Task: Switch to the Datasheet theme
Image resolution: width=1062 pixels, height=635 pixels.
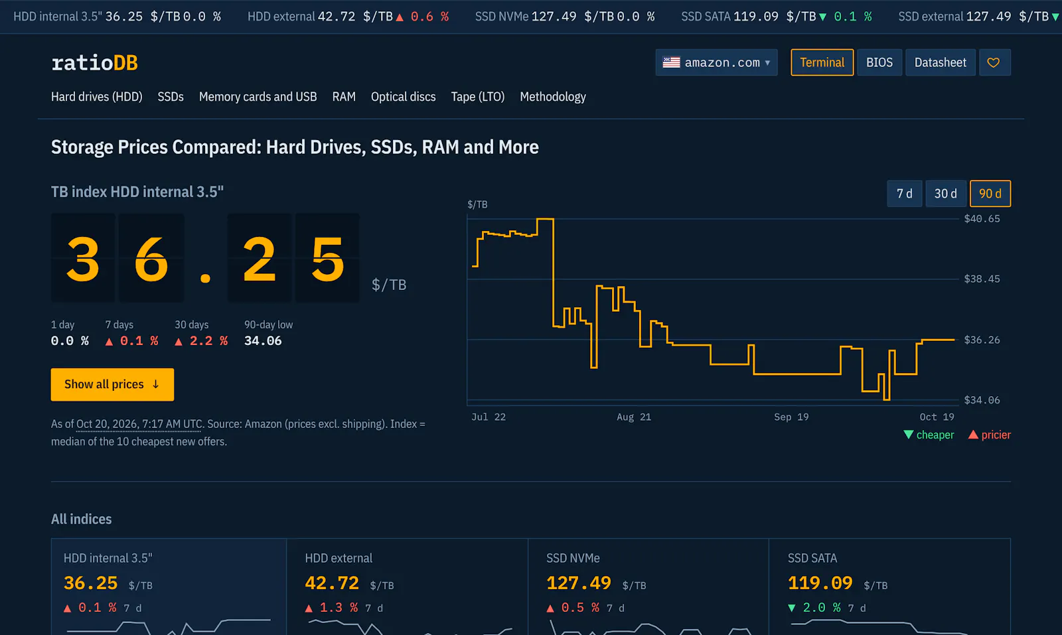Action: [x=940, y=62]
